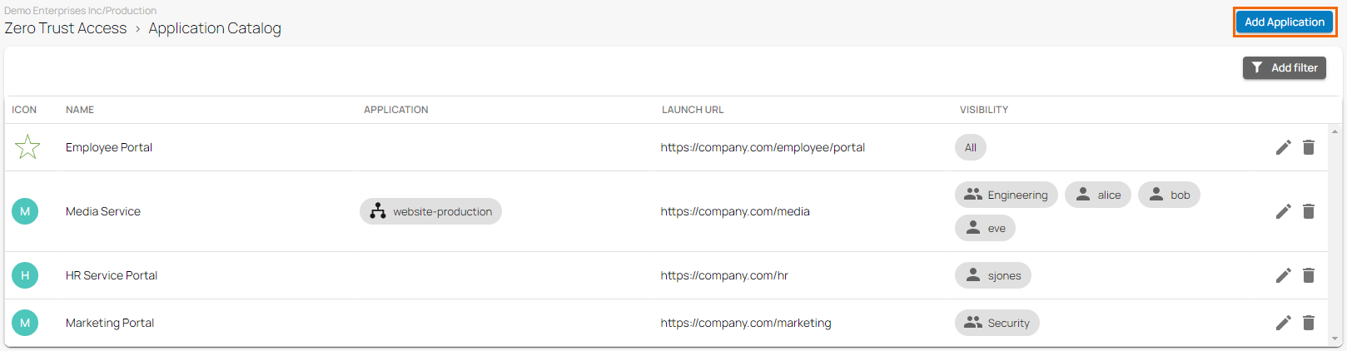Click the scrollbar down arrow in table
Viewport: 1347px width, 351px height.
coord(1335,339)
